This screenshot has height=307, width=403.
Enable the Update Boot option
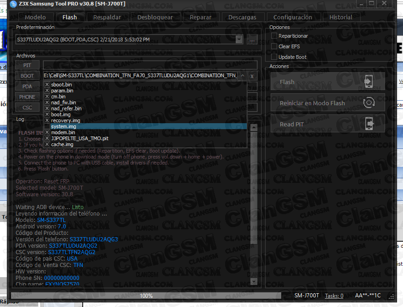[274, 57]
